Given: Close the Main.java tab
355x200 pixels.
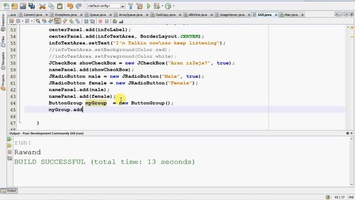Looking at the screenshot, I should pos(302,15).
